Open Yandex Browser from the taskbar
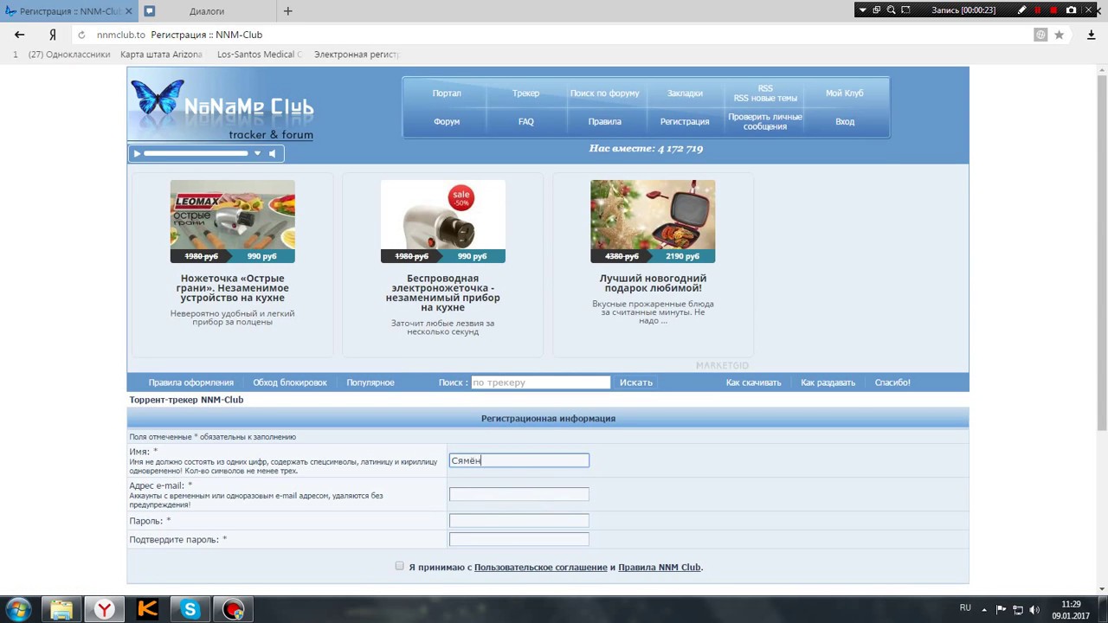This screenshot has width=1108, height=623. (x=105, y=610)
